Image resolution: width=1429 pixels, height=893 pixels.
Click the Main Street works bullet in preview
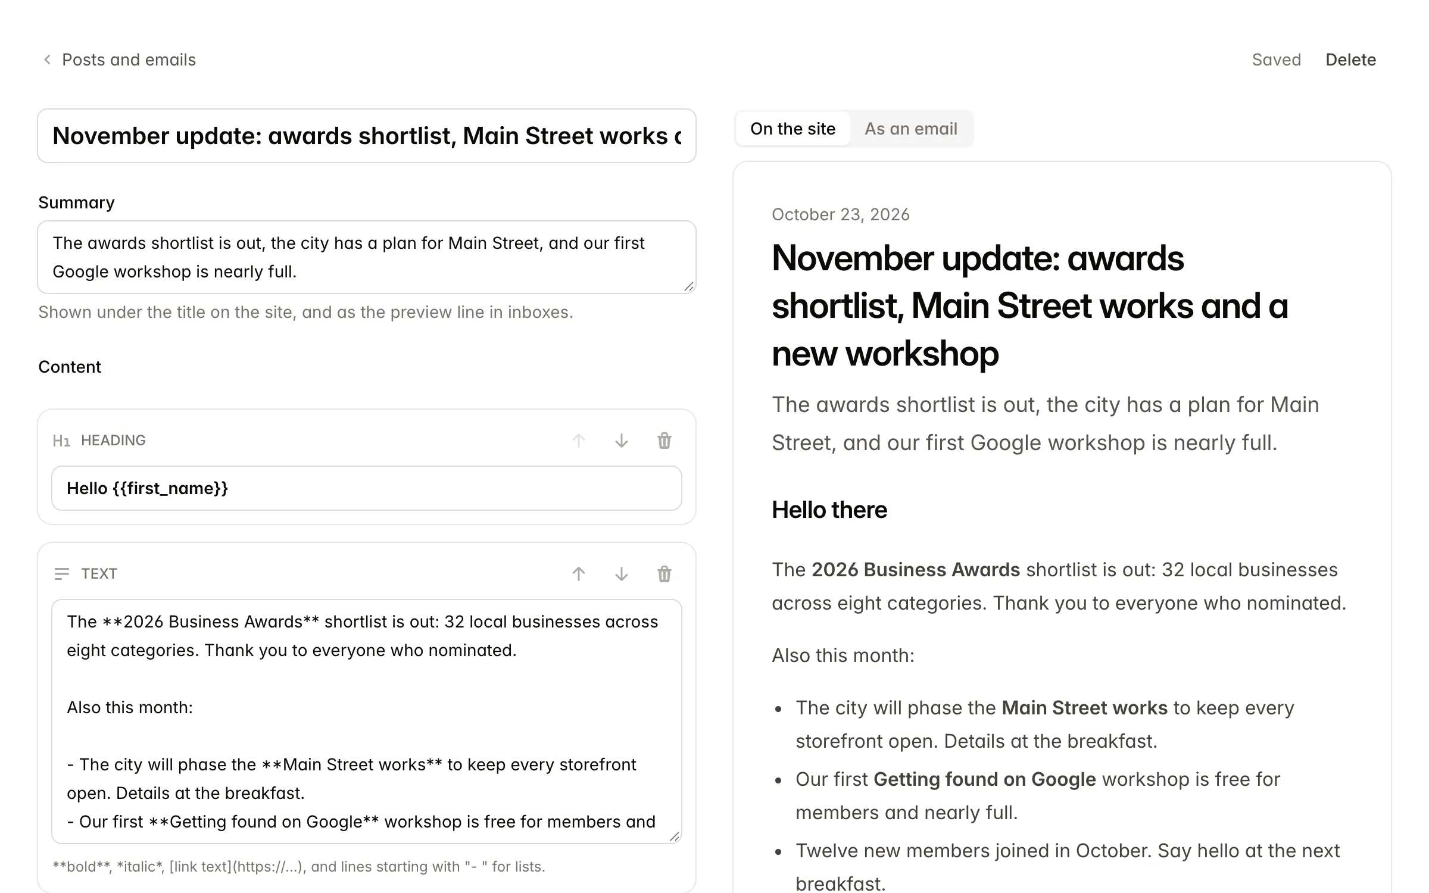tap(1045, 725)
